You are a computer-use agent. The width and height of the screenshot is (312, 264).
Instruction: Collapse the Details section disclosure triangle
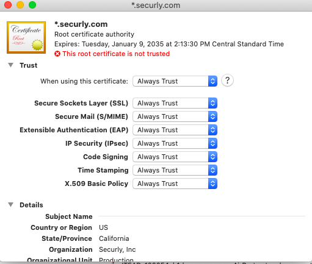click(x=10, y=205)
